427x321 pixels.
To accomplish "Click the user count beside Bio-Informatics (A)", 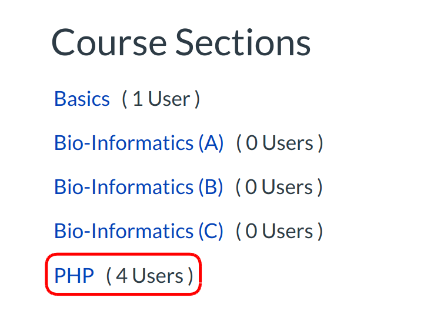I will click(279, 143).
